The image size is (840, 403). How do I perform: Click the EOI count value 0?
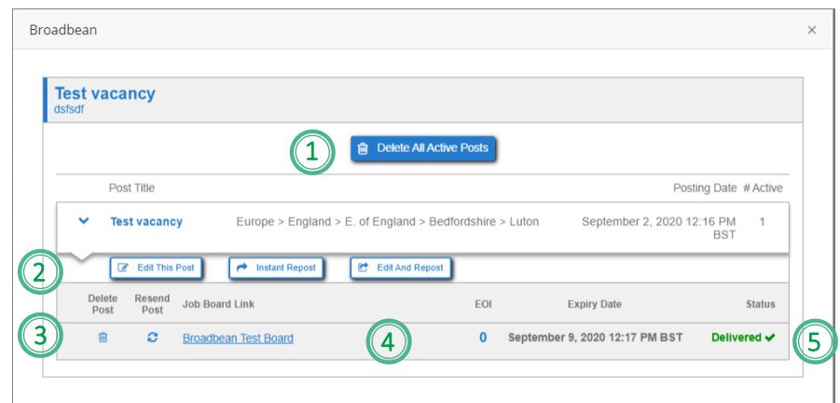coord(483,338)
